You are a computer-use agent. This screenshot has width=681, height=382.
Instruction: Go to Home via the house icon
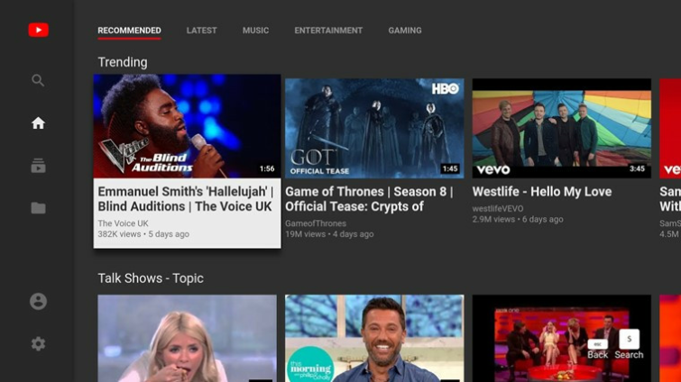(38, 123)
